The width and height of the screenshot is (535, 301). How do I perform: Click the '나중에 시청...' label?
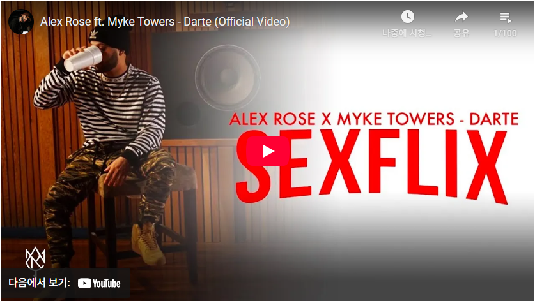click(x=407, y=33)
